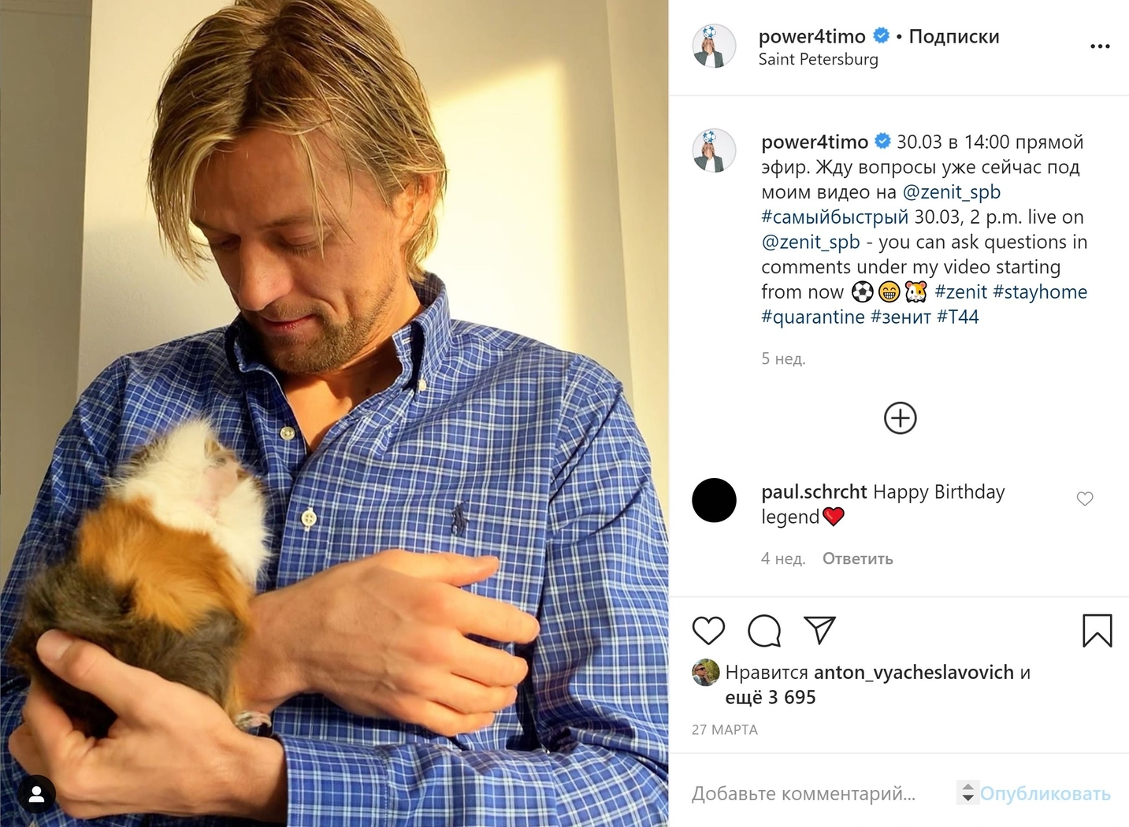Viewport: 1129px width, 827px height.
Task: Save post with the bookmark icon
Action: (x=1097, y=631)
